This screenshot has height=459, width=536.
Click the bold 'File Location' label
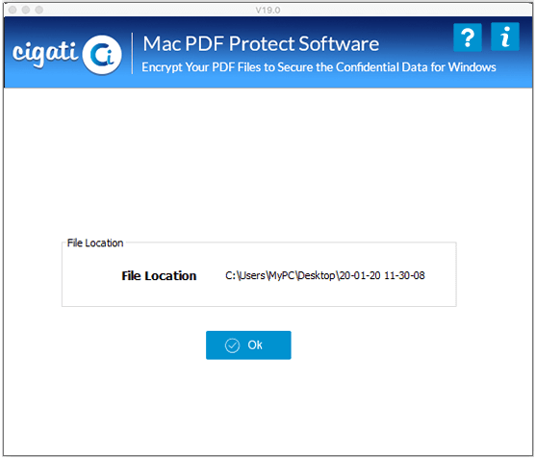[x=159, y=276]
